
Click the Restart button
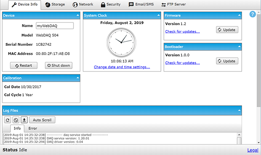[24, 65]
